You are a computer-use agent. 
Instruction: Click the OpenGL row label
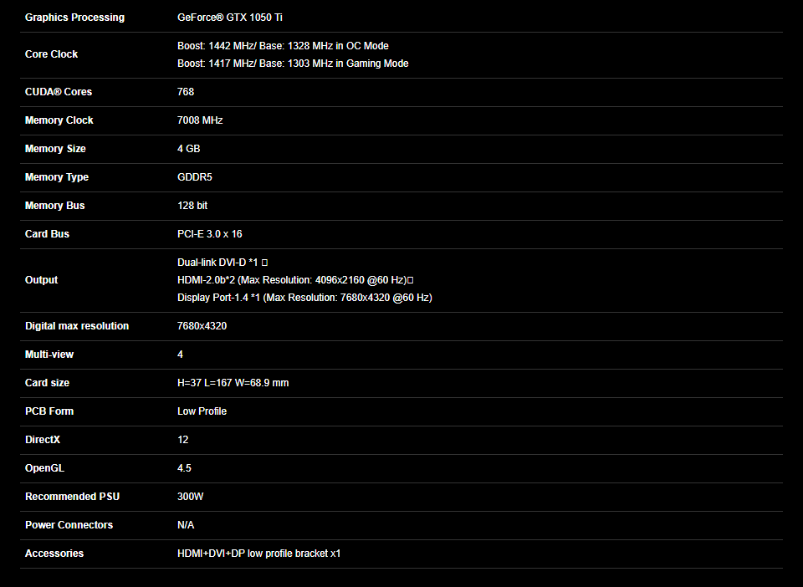(43, 468)
